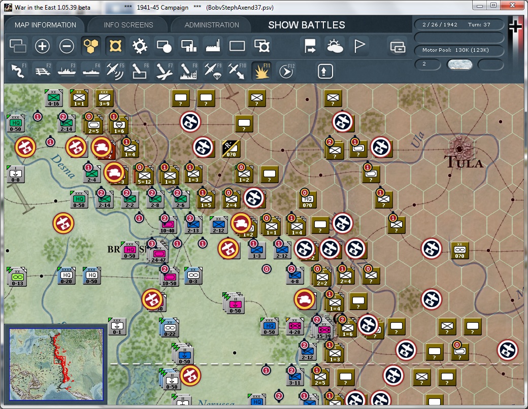Select the 10-40 magenta armored unit
Viewport: 528px width, 409px height.
[x=168, y=225]
